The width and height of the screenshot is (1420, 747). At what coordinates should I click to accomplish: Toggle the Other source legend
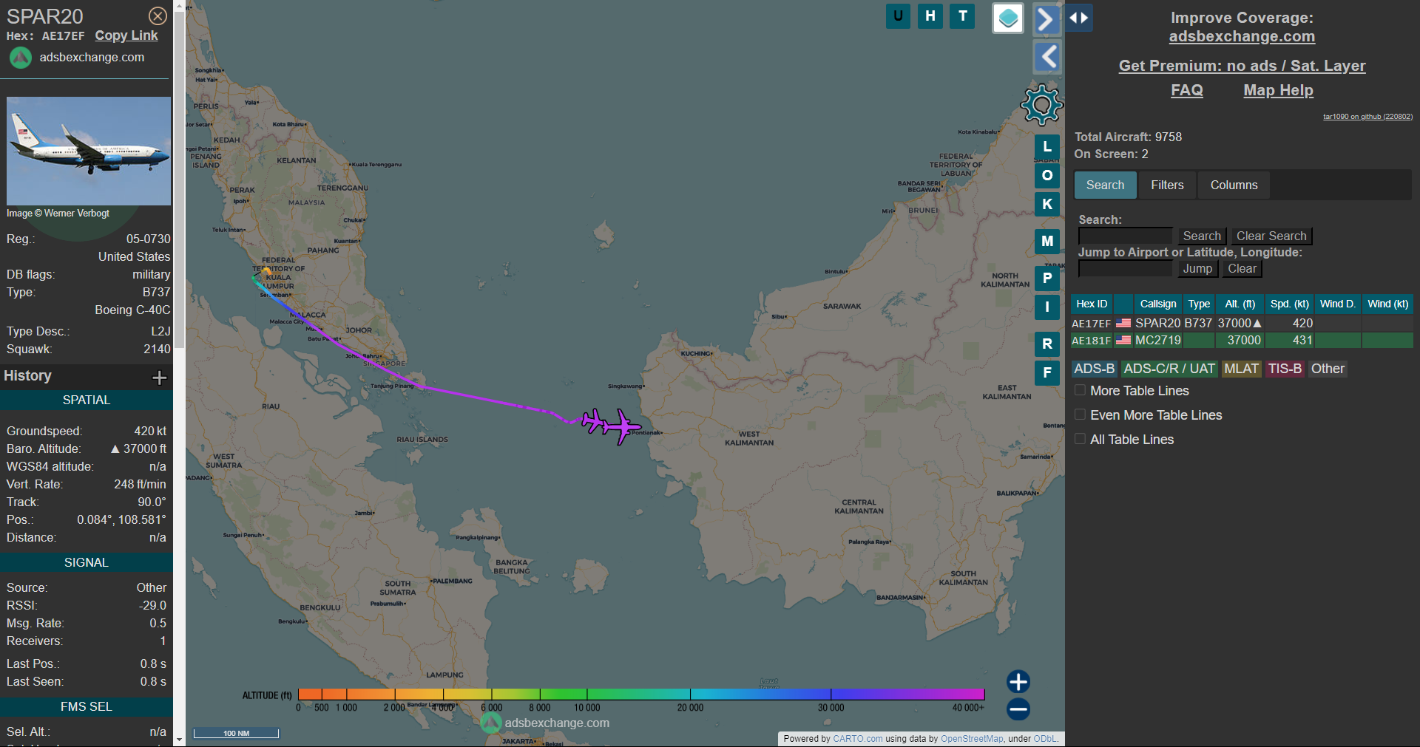pos(1328,369)
